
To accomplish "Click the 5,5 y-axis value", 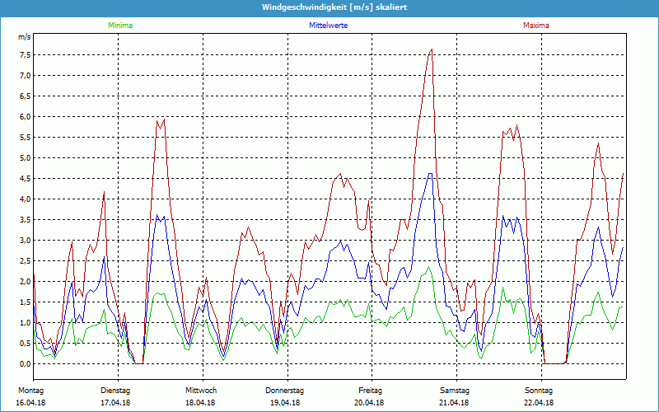I will (25, 138).
